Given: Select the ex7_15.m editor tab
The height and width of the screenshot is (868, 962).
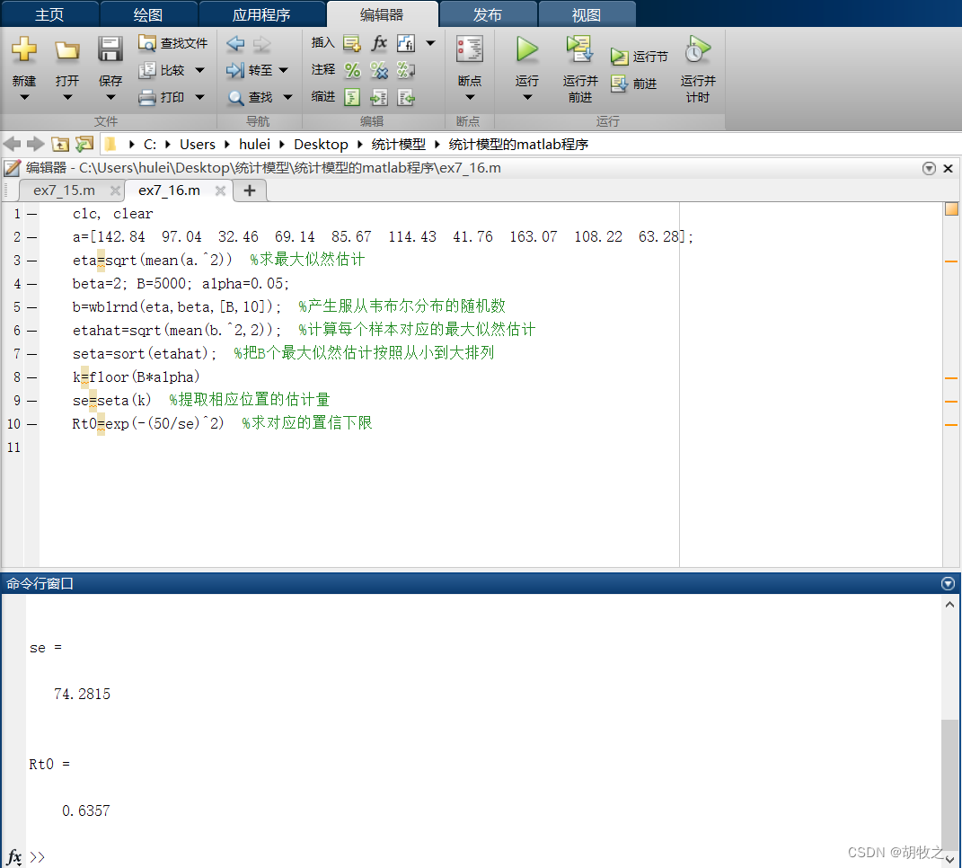Looking at the screenshot, I should pos(64,190).
